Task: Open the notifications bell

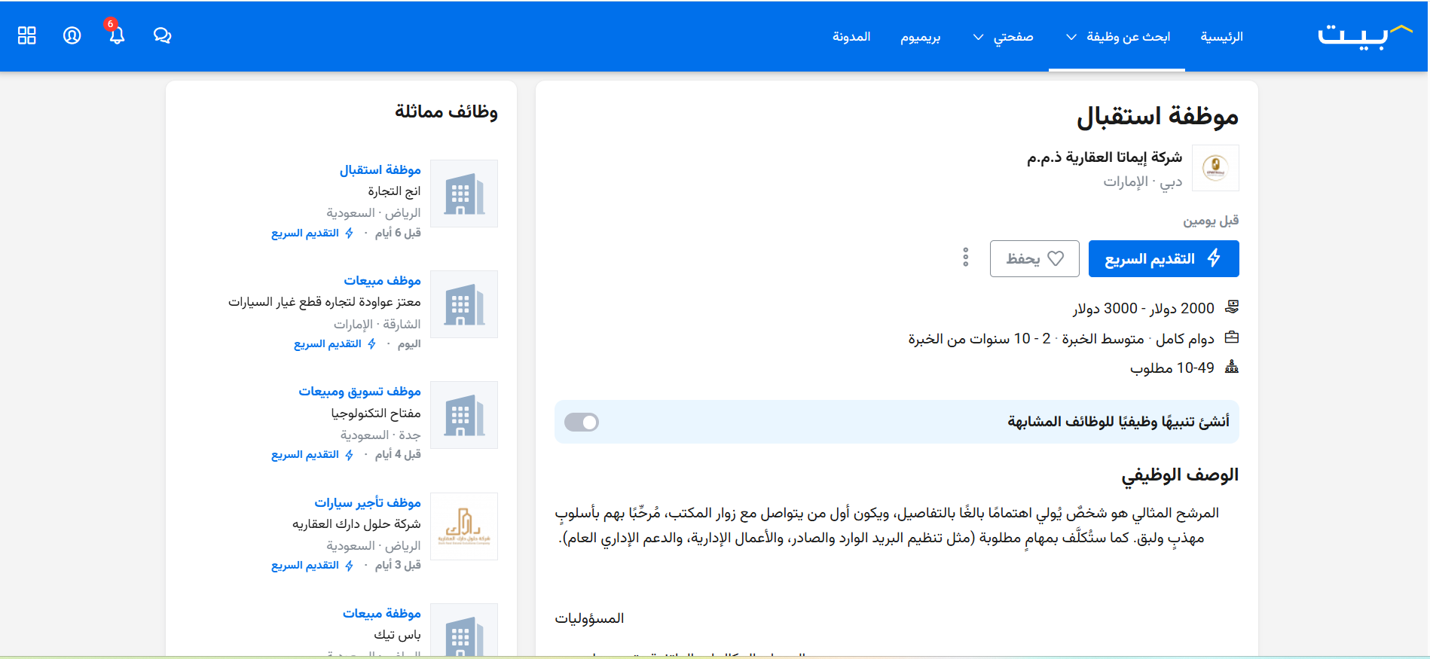Action: point(117,35)
